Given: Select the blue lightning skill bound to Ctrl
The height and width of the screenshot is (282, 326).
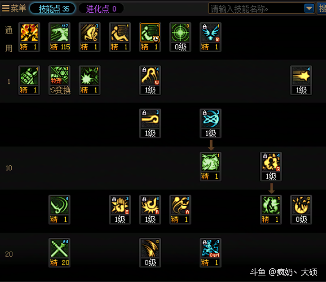Looking at the screenshot, I should click(211, 253).
